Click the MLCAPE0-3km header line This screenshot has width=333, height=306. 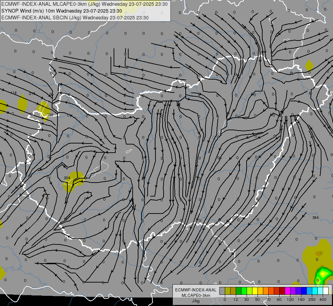[x=84, y=4]
